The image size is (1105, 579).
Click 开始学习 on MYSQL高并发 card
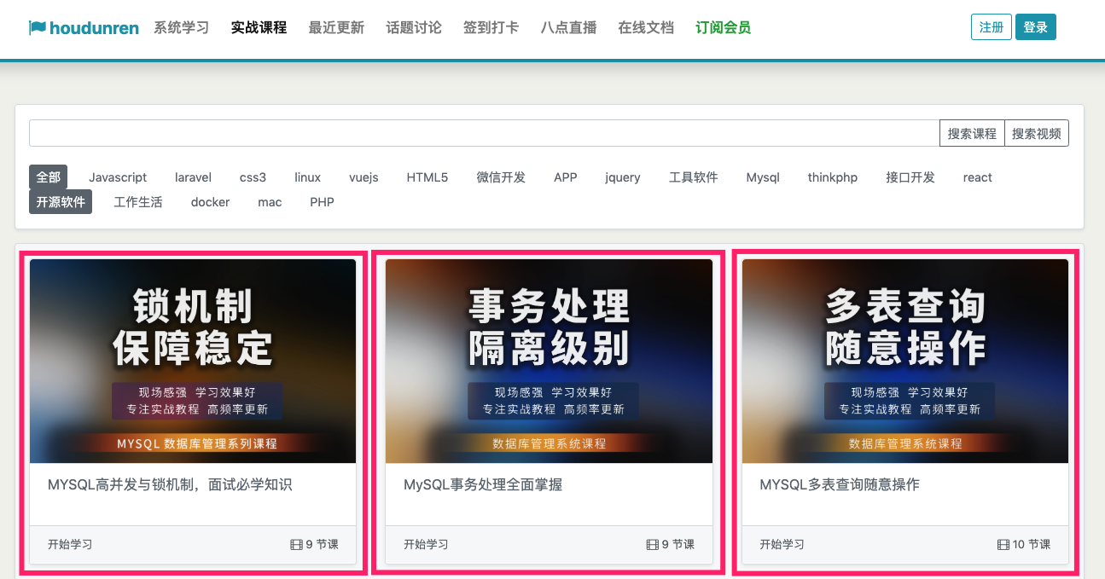70,544
